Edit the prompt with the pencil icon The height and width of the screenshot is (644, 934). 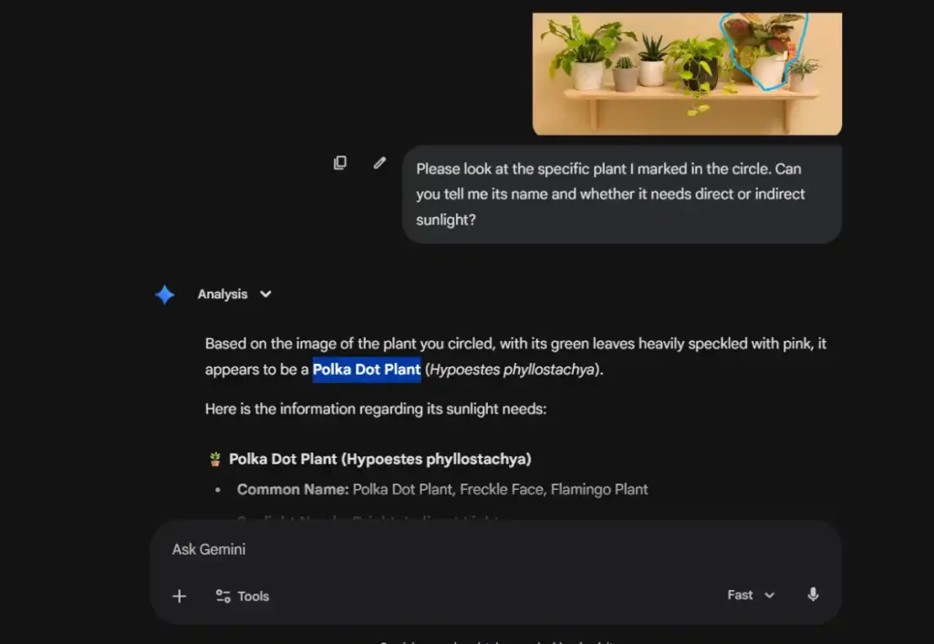tap(379, 163)
